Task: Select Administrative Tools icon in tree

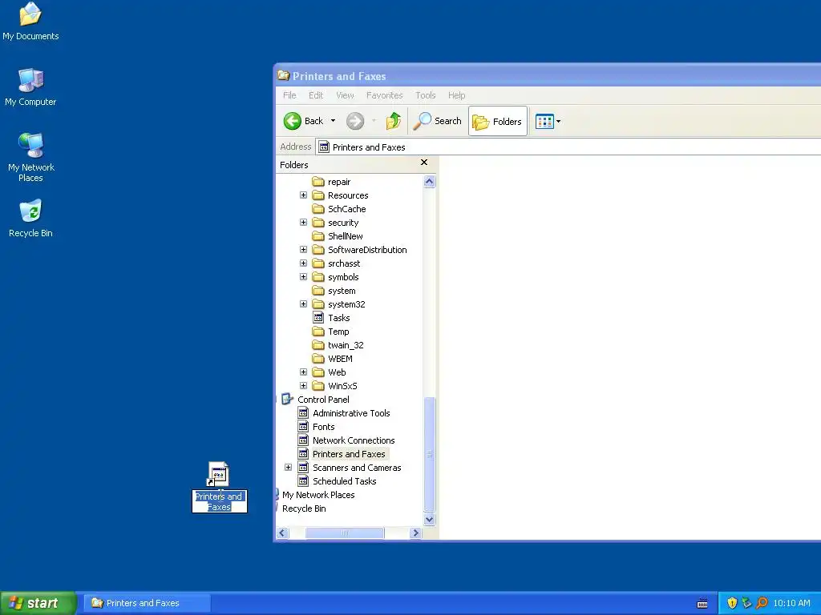Action: tap(303, 412)
